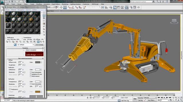
Task: Open the Tools menu
Action: coord(13,4)
